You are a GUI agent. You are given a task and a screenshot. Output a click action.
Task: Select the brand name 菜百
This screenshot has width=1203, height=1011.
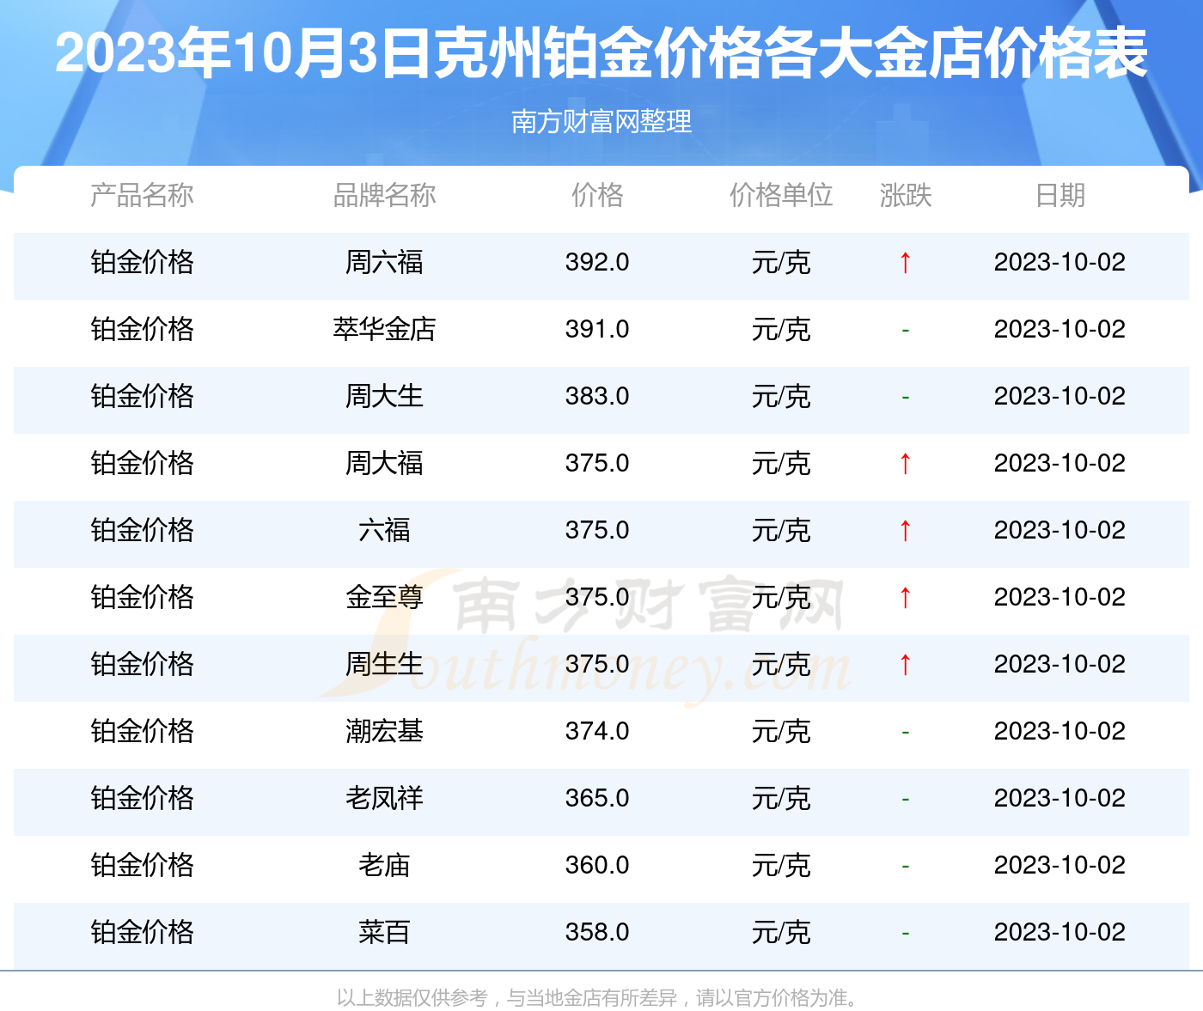point(384,933)
